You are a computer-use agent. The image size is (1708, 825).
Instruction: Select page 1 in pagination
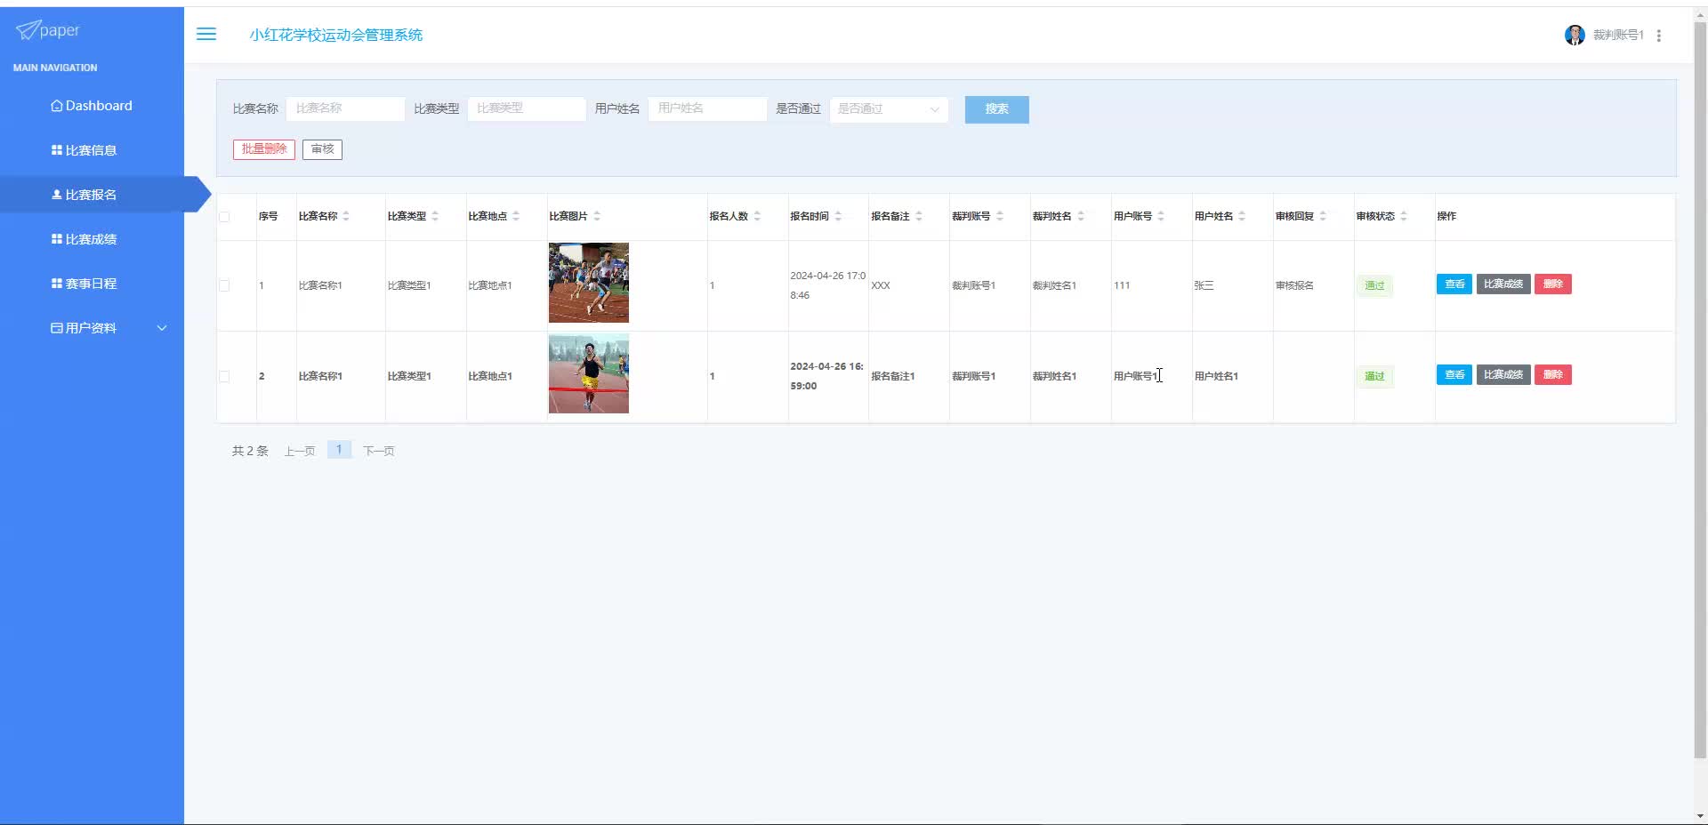coord(339,450)
